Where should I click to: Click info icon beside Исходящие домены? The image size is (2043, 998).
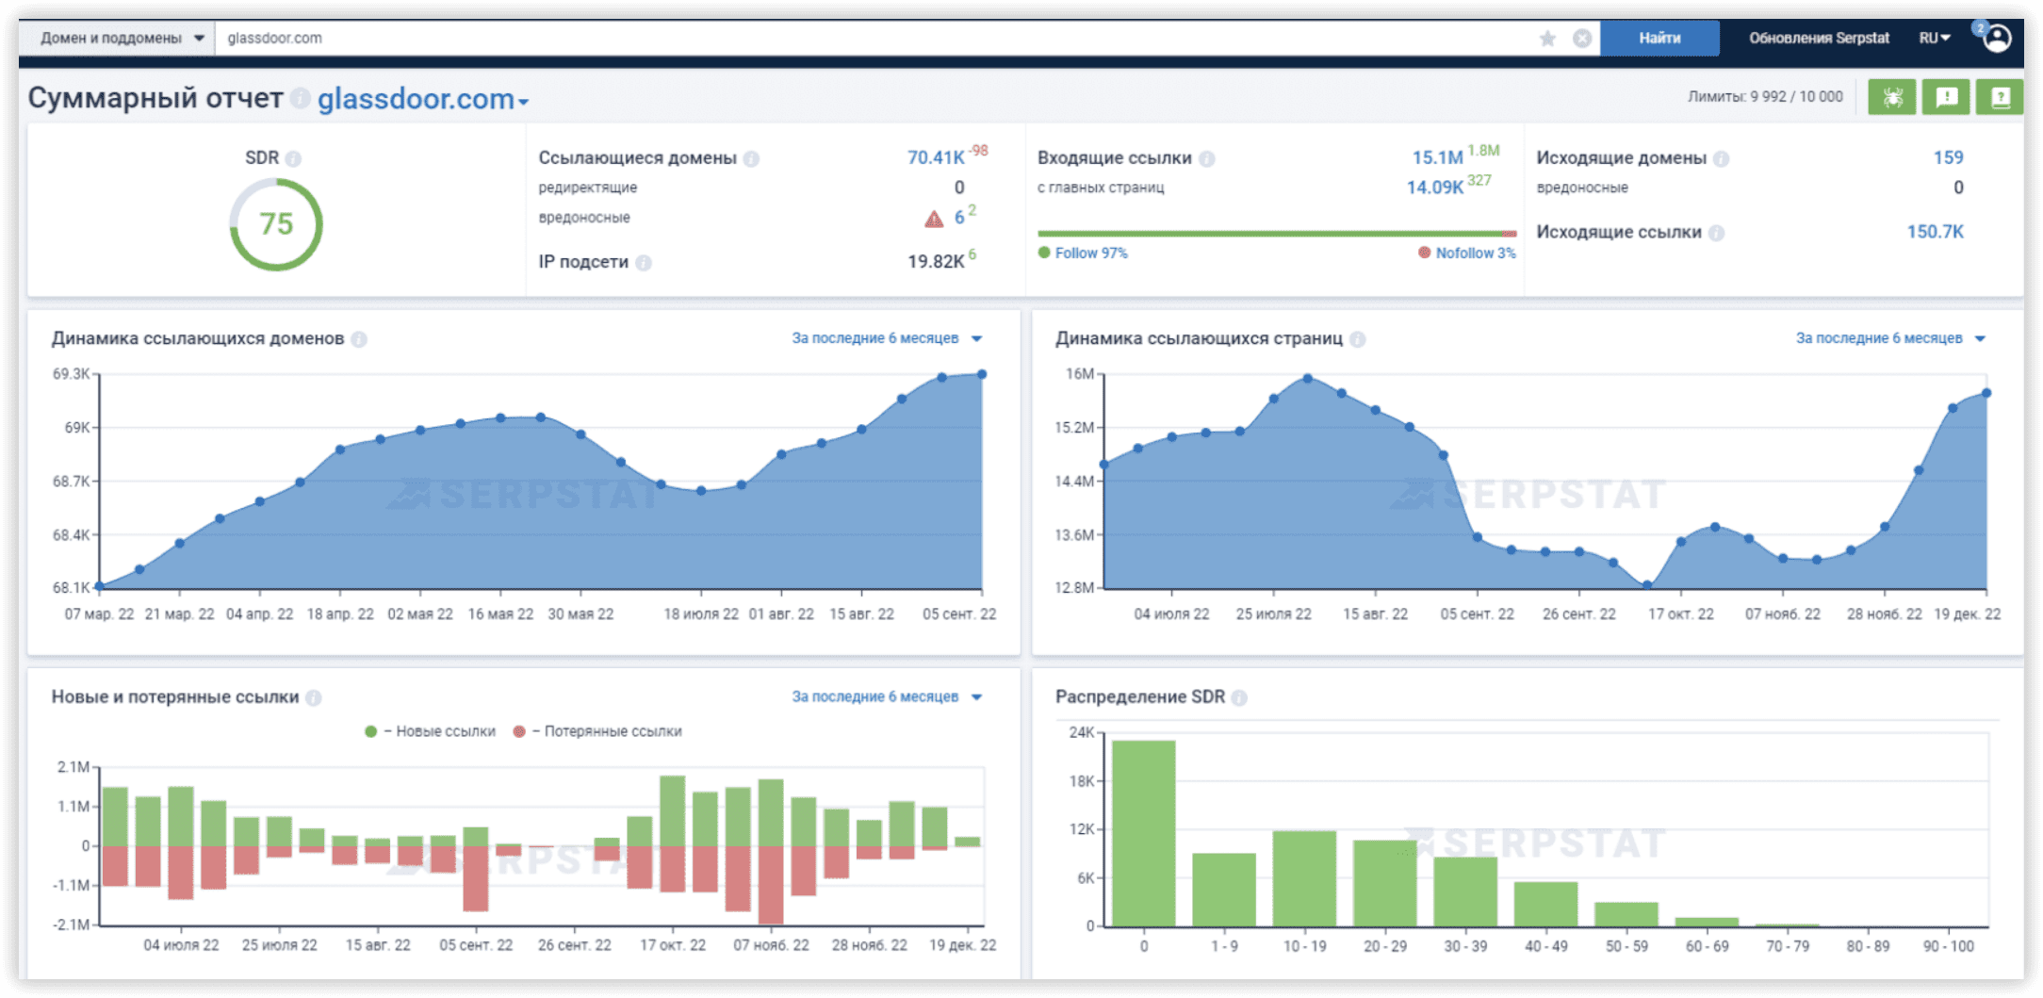1722,158
